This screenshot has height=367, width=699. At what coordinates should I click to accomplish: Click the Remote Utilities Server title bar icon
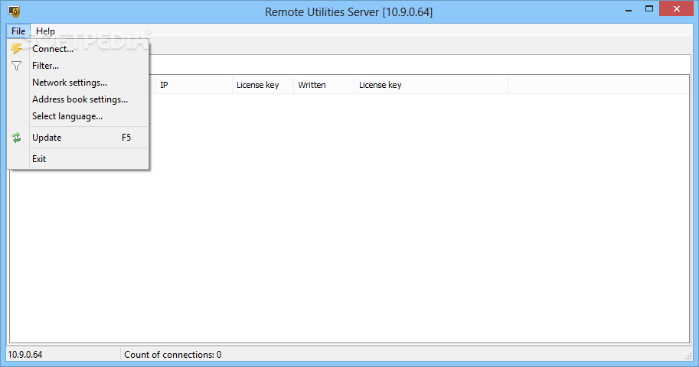click(14, 11)
